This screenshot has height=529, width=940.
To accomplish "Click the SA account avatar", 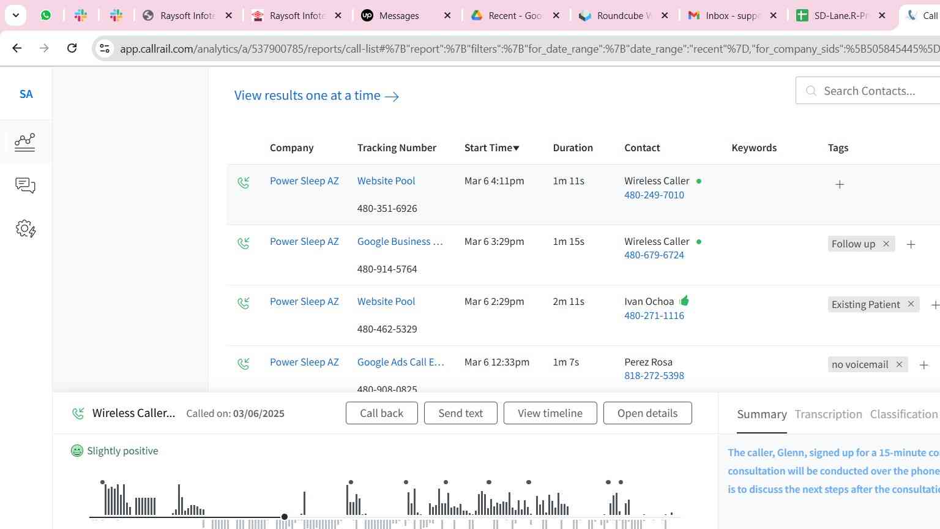I will 26,94.
